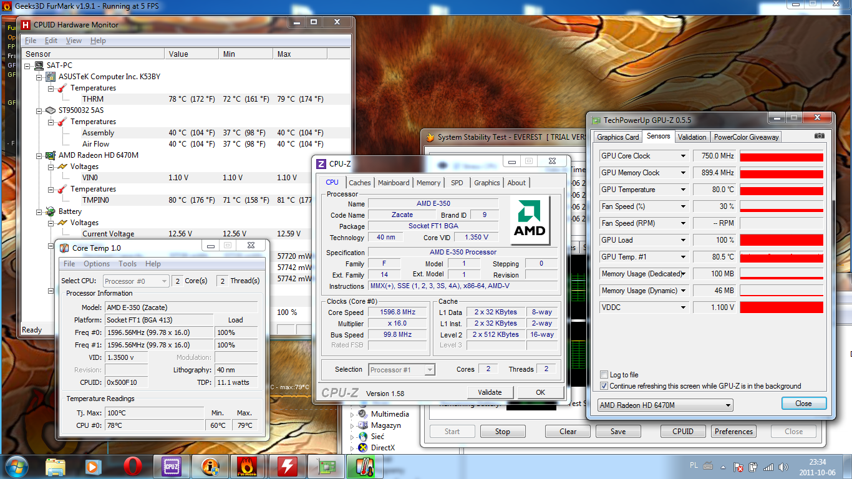
Task: Switch to CPU-Z via its taskbar icon
Action: coord(171,467)
